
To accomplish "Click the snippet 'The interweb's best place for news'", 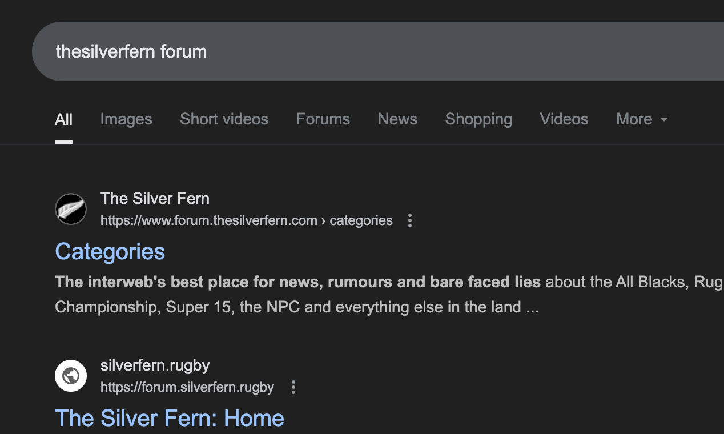I will (298, 282).
